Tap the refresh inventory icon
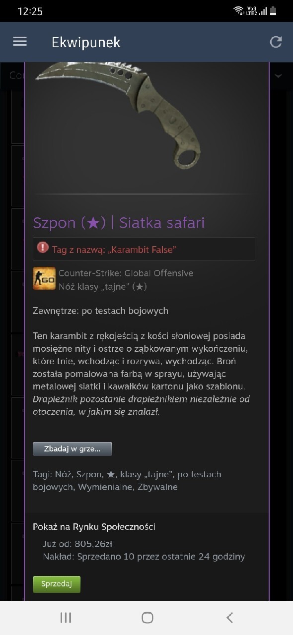Screen dimensions: 293x635 [x=276, y=42]
